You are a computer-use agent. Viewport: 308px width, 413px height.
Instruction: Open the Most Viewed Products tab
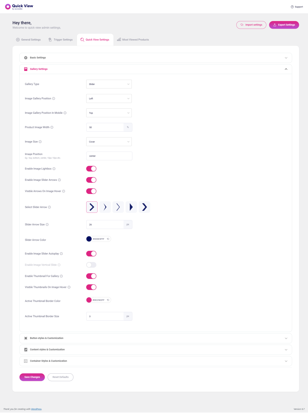coord(133,40)
